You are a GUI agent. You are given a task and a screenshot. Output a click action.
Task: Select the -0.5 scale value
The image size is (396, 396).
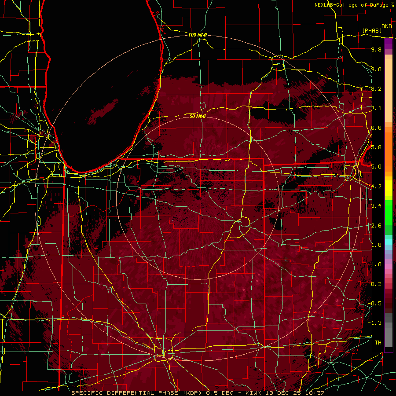374,304
